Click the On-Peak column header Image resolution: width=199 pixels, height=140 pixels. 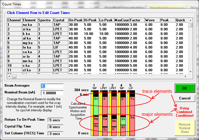click(x=75, y=20)
